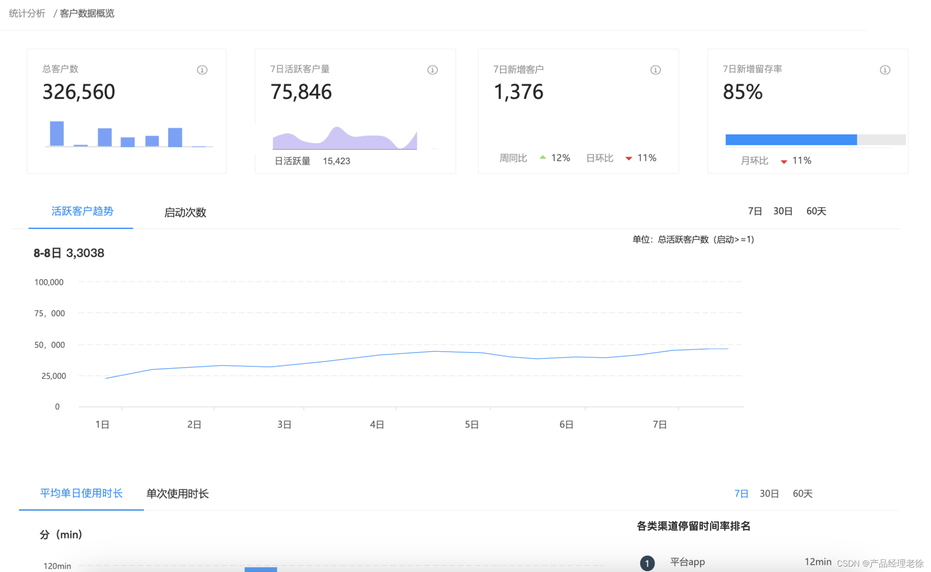Select 7日 range for trend chart
The height and width of the screenshot is (572, 931).
(x=755, y=211)
